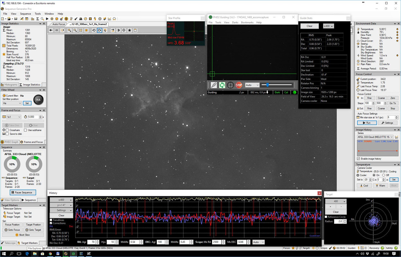This screenshot has height=257, width=401.
Task: Open Windows Start menu
Action: pyautogui.click(x=4, y=254)
